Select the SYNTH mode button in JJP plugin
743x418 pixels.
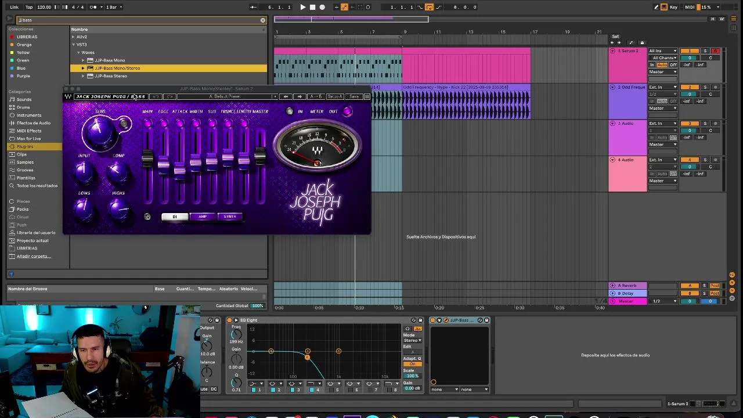point(230,217)
